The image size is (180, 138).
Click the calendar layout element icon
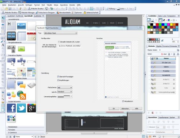click(31, 36)
